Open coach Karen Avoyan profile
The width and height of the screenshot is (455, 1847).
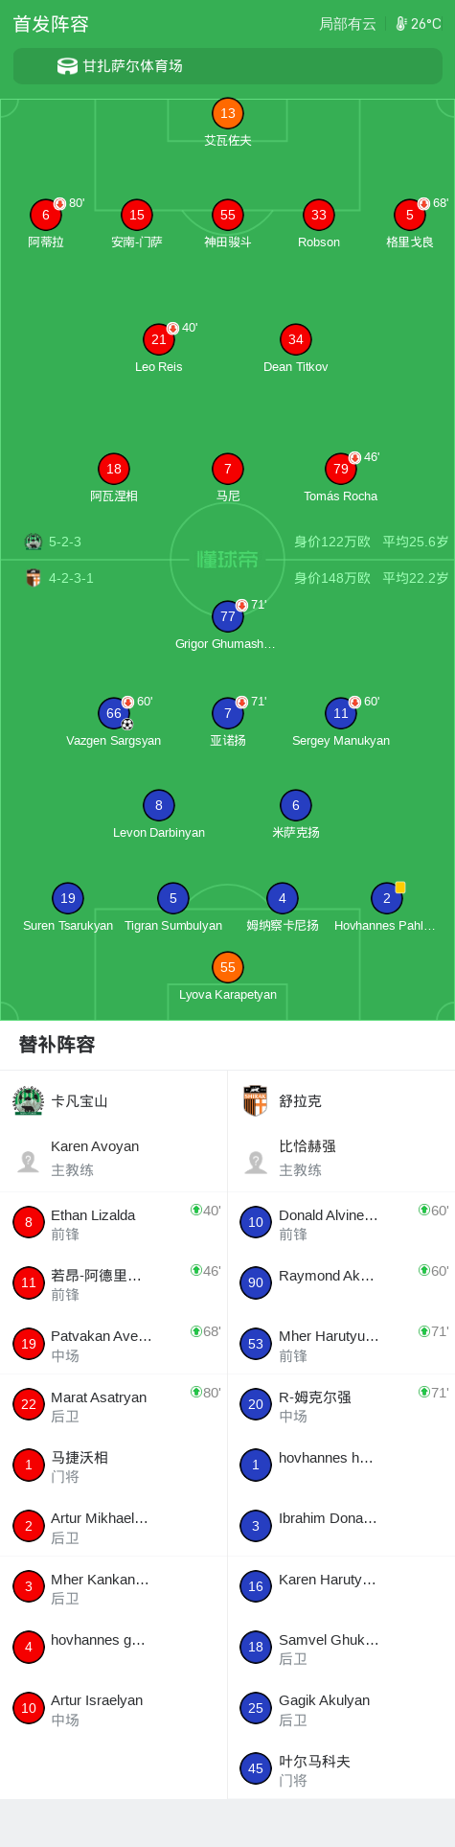click(114, 1158)
